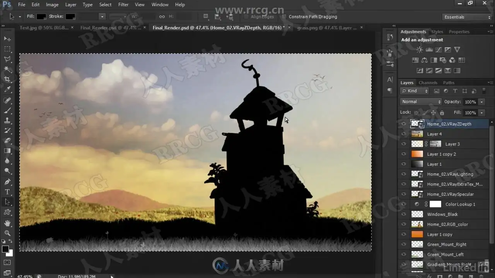Add a Channel Mixer adjustment
This screenshot has width=495, height=278.
[452, 60]
